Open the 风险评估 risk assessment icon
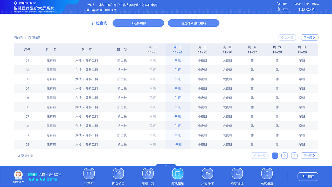Image resolution: width=332 pixels, height=187 pixels. 207,173
